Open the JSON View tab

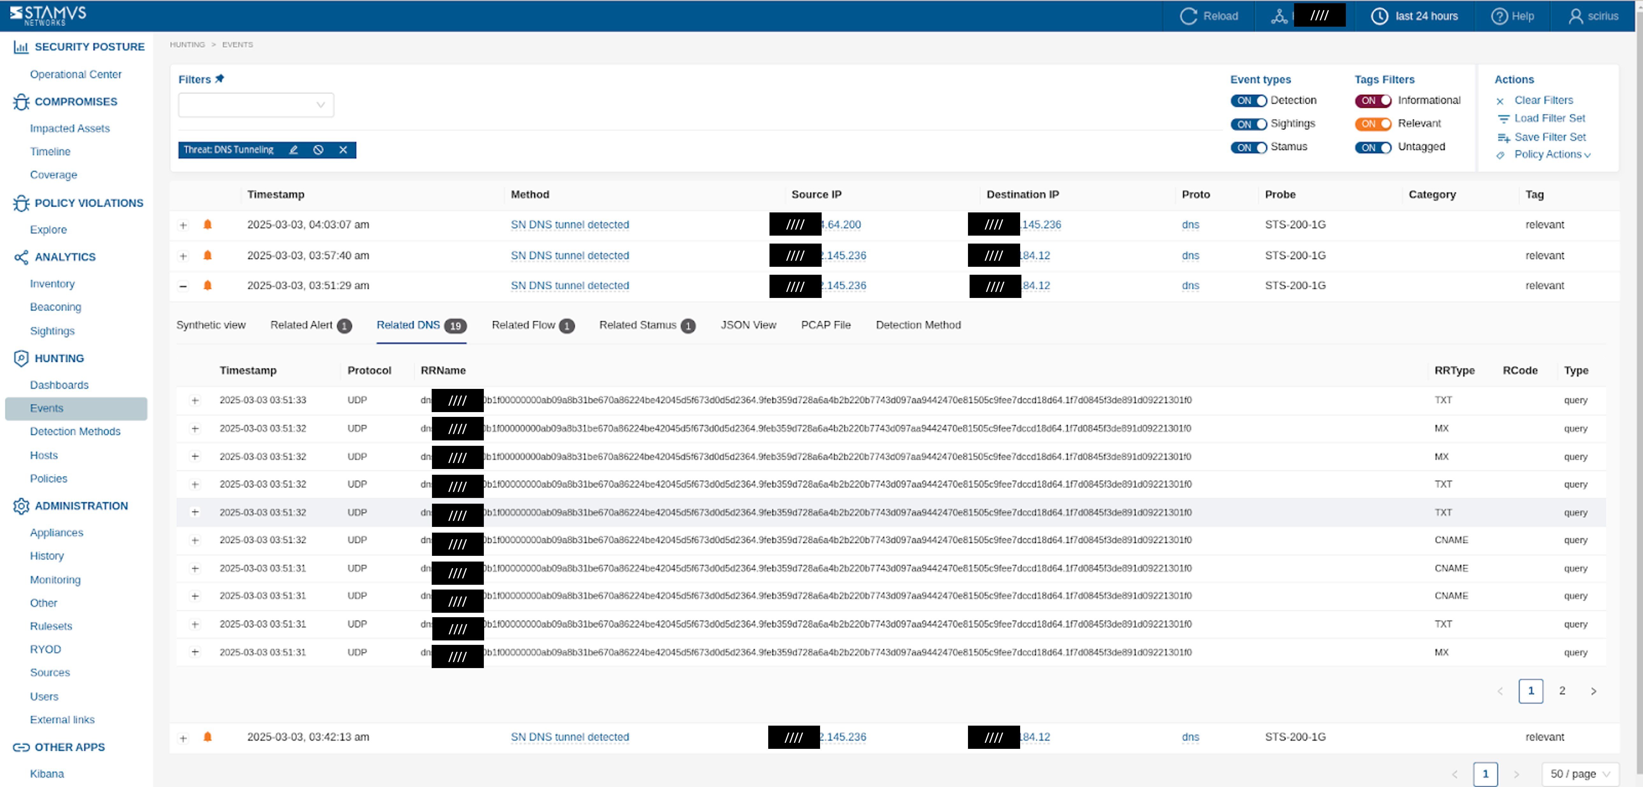click(748, 325)
